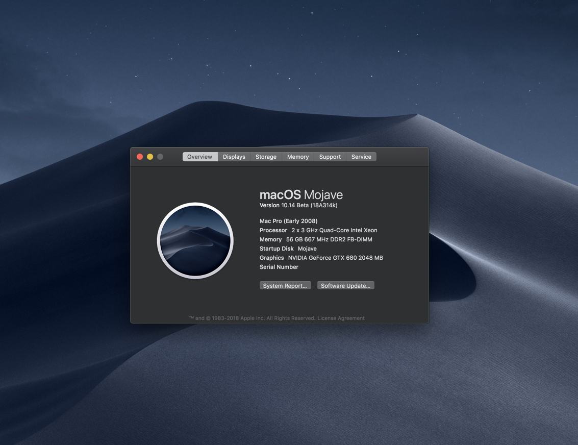Open the License Agreement link
The image size is (578, 445).
(x=341, y=318)
